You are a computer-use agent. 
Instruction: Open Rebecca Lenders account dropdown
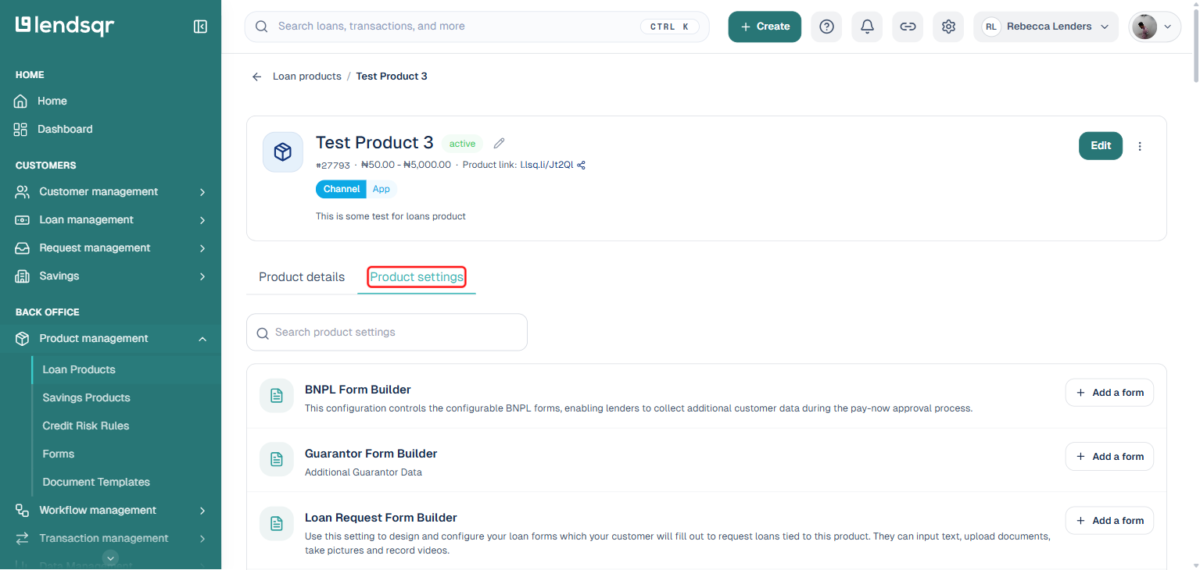tap(1046, 27)
